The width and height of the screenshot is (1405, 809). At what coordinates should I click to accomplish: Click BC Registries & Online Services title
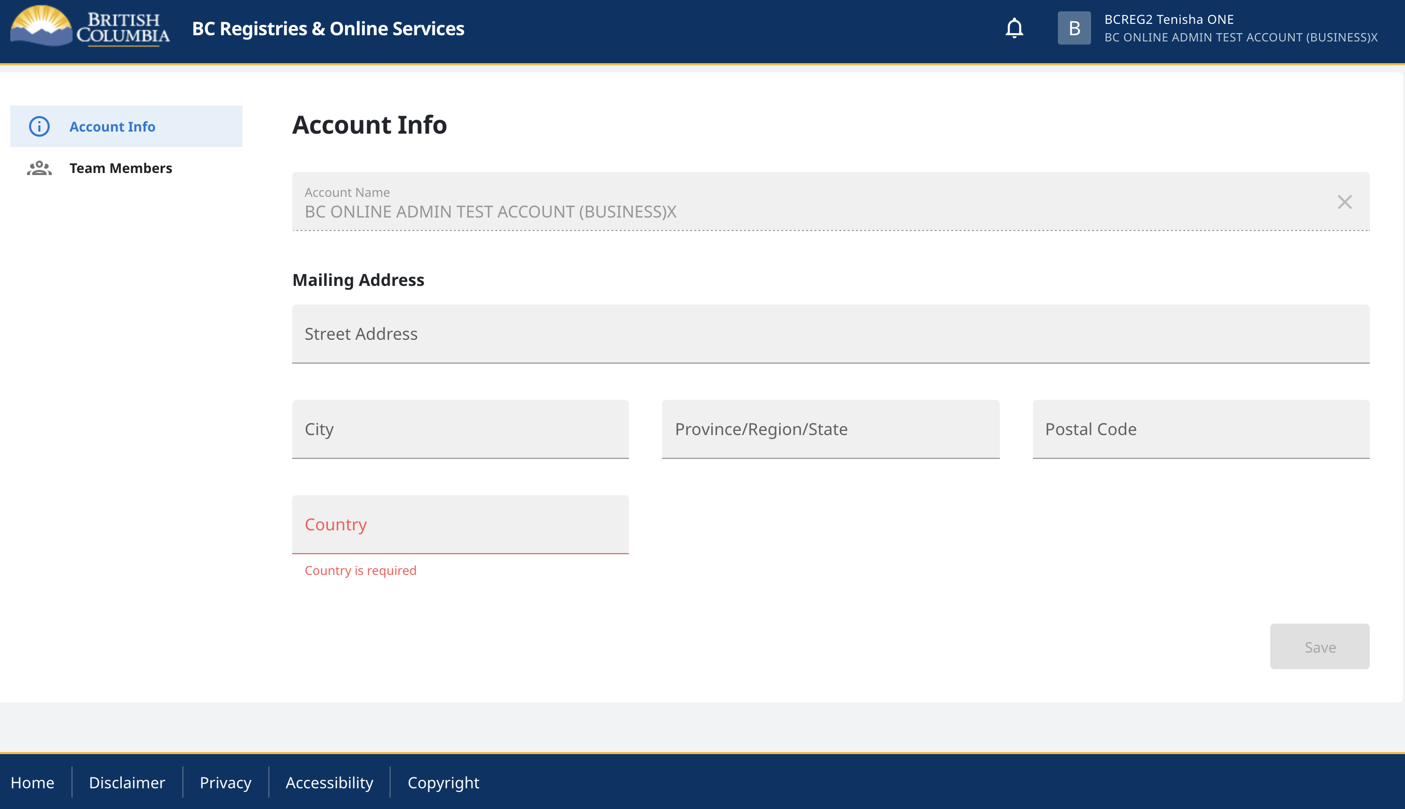click(x=328, y=28)
